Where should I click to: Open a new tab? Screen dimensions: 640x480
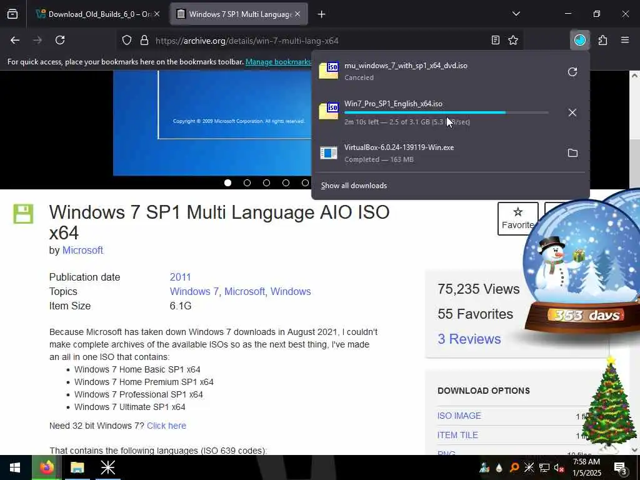click(322, 14)
